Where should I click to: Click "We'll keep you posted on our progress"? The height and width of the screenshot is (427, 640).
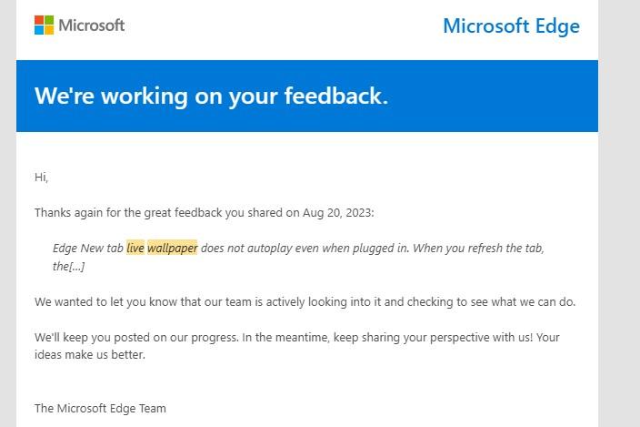(x=136, y=338)
